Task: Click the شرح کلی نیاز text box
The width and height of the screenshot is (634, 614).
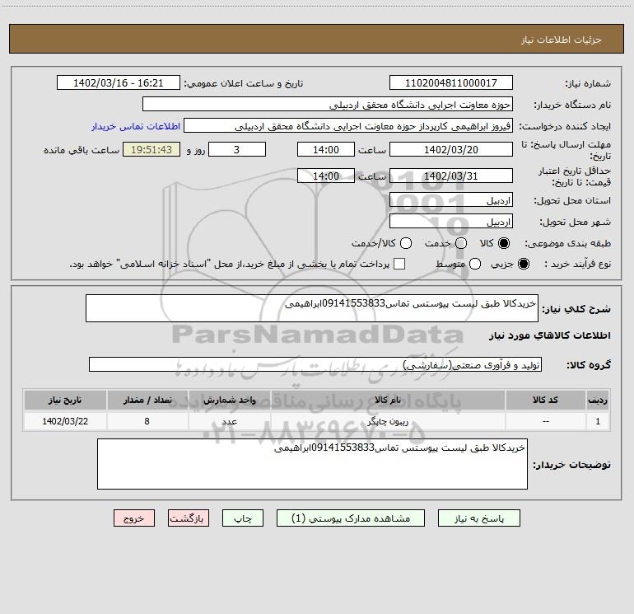Action: 312,308
